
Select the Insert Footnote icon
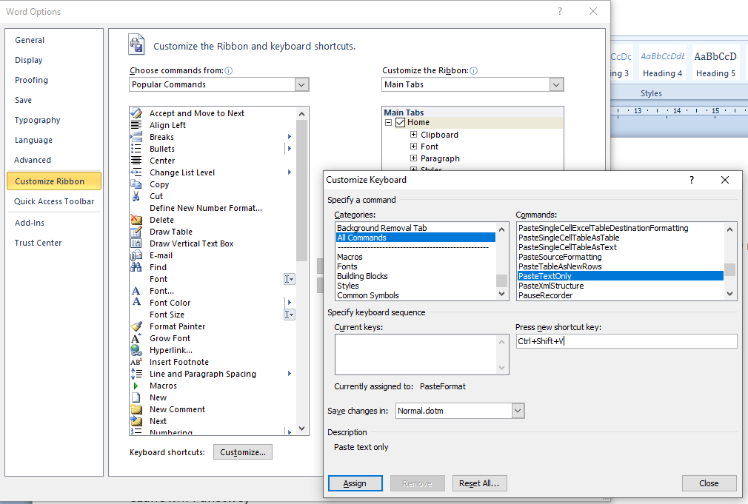tap(136, 362)
